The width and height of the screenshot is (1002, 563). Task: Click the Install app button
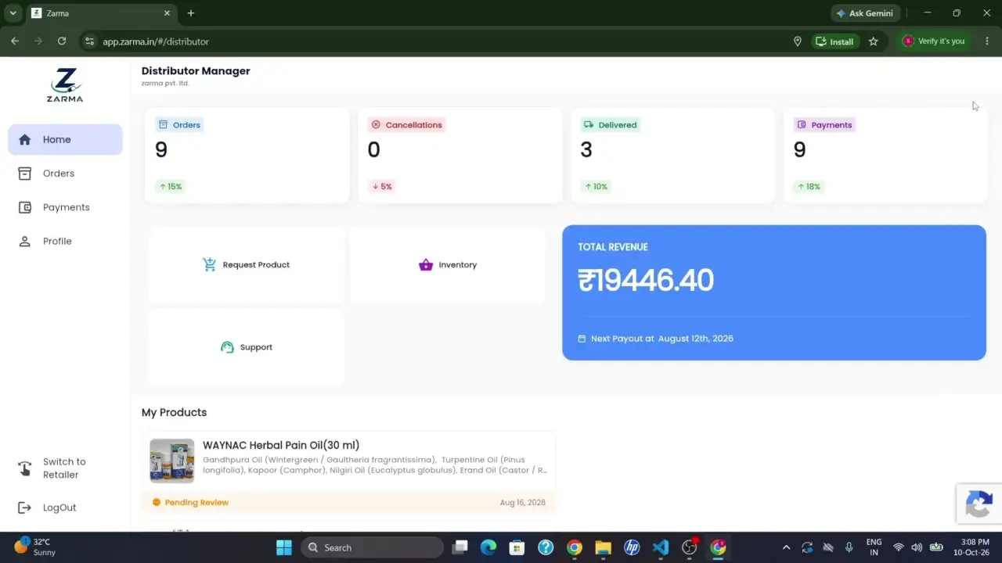click(835, 41)
